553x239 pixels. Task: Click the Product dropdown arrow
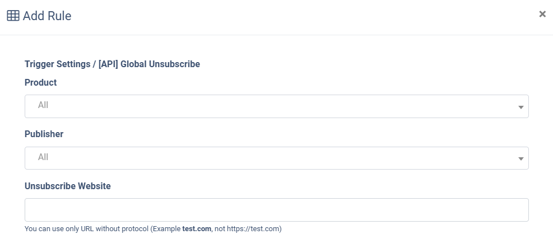(521, 107)
